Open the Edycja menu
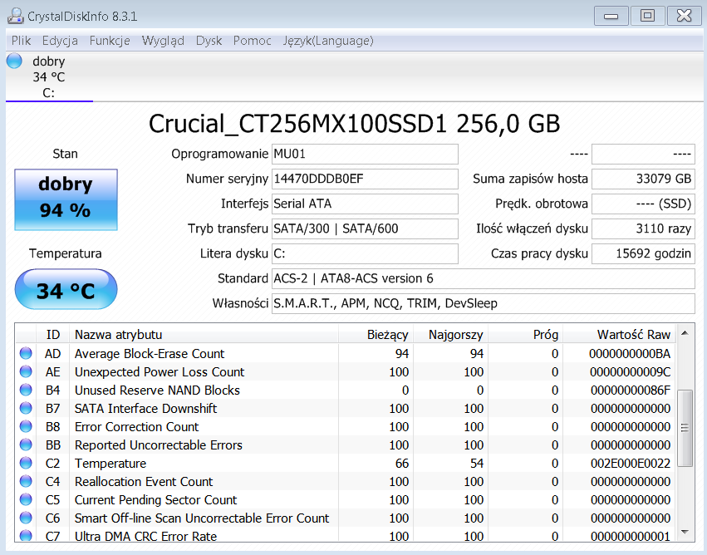This screenshot has width=707, height=555. point(60,41)
